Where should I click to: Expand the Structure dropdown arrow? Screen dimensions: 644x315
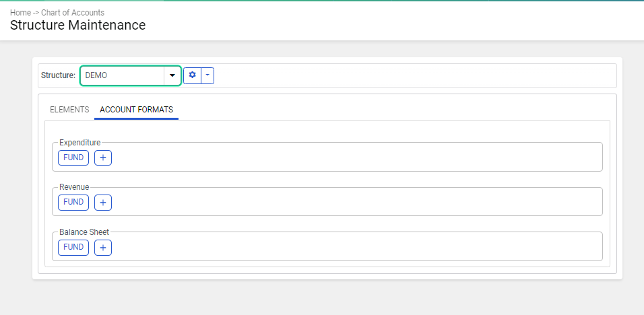[x=172, y=75]
